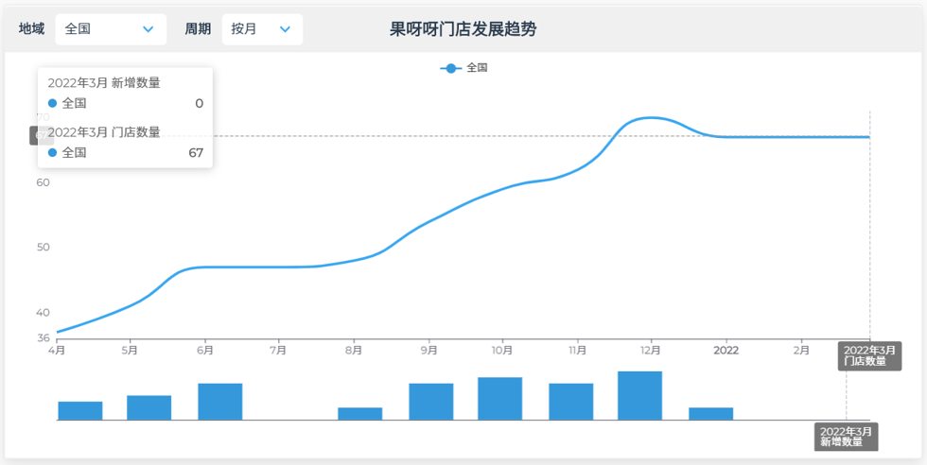Click the 门店数量 axis pointer label

869,355
